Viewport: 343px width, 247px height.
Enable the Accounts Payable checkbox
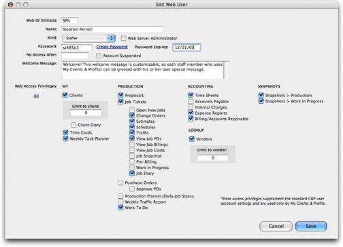tap(191, 101)
